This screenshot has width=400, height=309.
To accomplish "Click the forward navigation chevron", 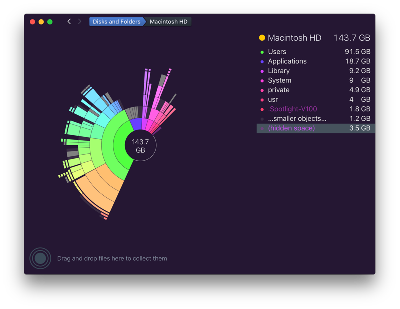I will (80, 21).
